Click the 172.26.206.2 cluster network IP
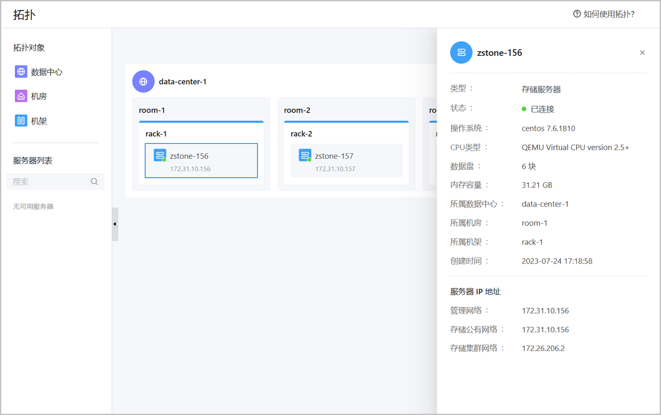 click(x=543, y=348)
